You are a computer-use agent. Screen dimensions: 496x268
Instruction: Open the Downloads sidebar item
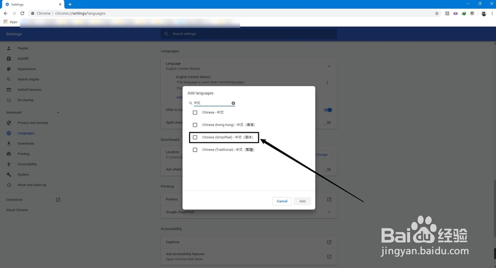pyautogui.click(x=26, y=144)
